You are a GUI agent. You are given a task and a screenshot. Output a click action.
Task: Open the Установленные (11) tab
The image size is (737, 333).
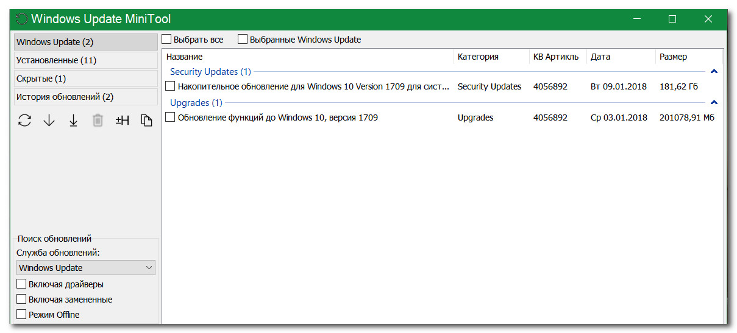pyautogui.click(x=85, y=60)
